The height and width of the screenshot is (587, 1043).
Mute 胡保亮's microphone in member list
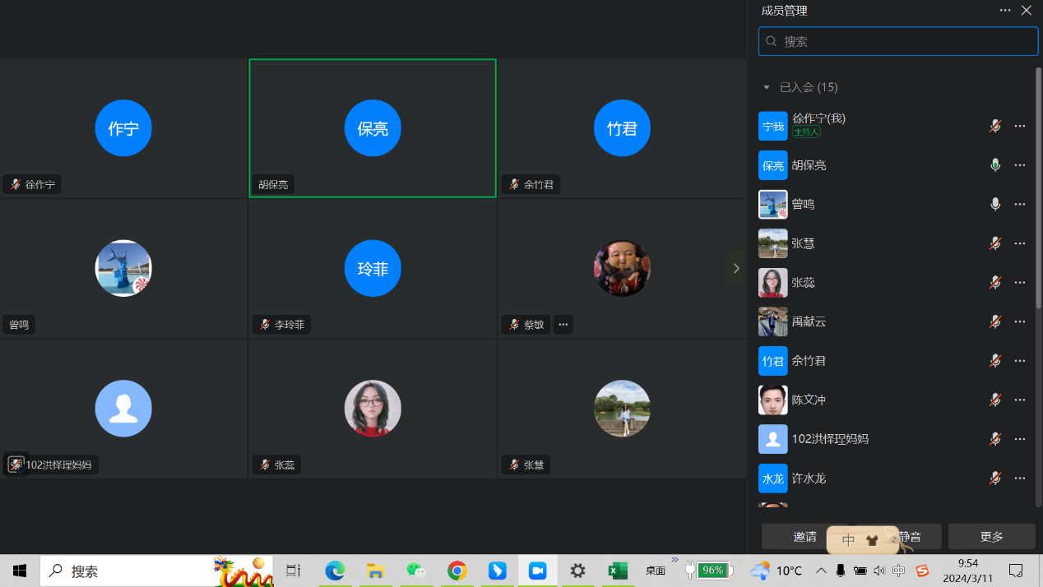[995, 165]
